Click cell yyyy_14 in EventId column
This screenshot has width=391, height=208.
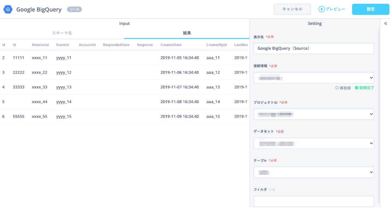click(64, 102)
